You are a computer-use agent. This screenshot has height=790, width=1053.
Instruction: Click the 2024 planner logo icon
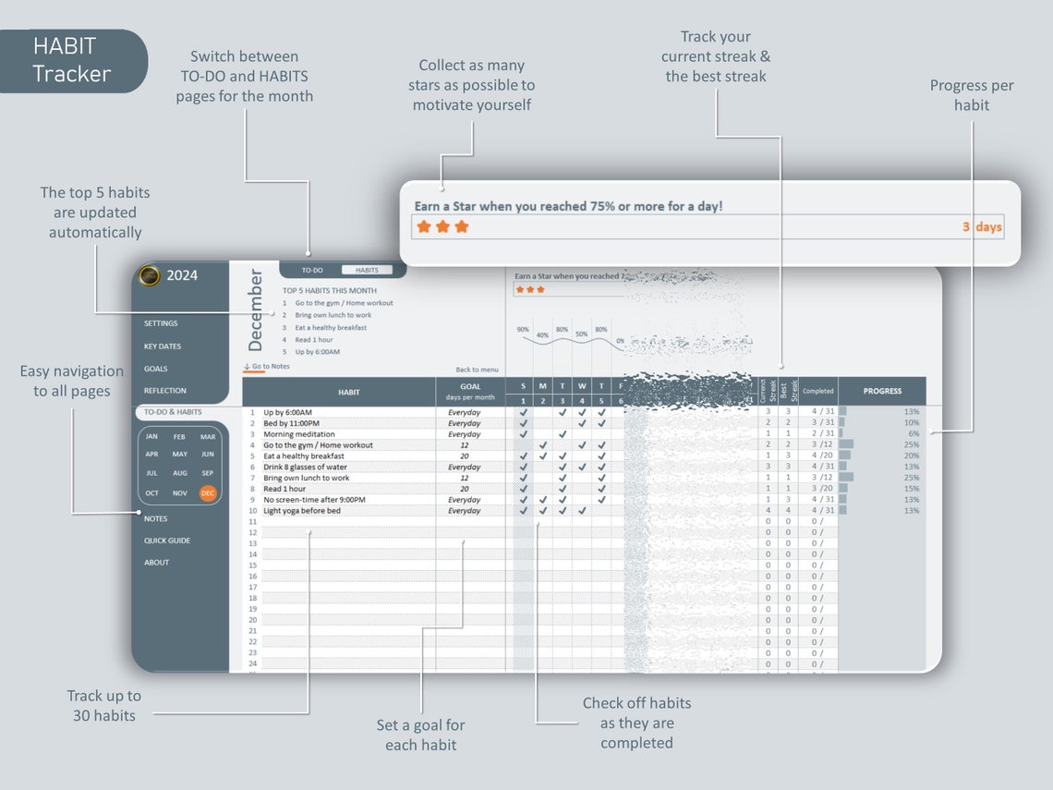[149, 275]
